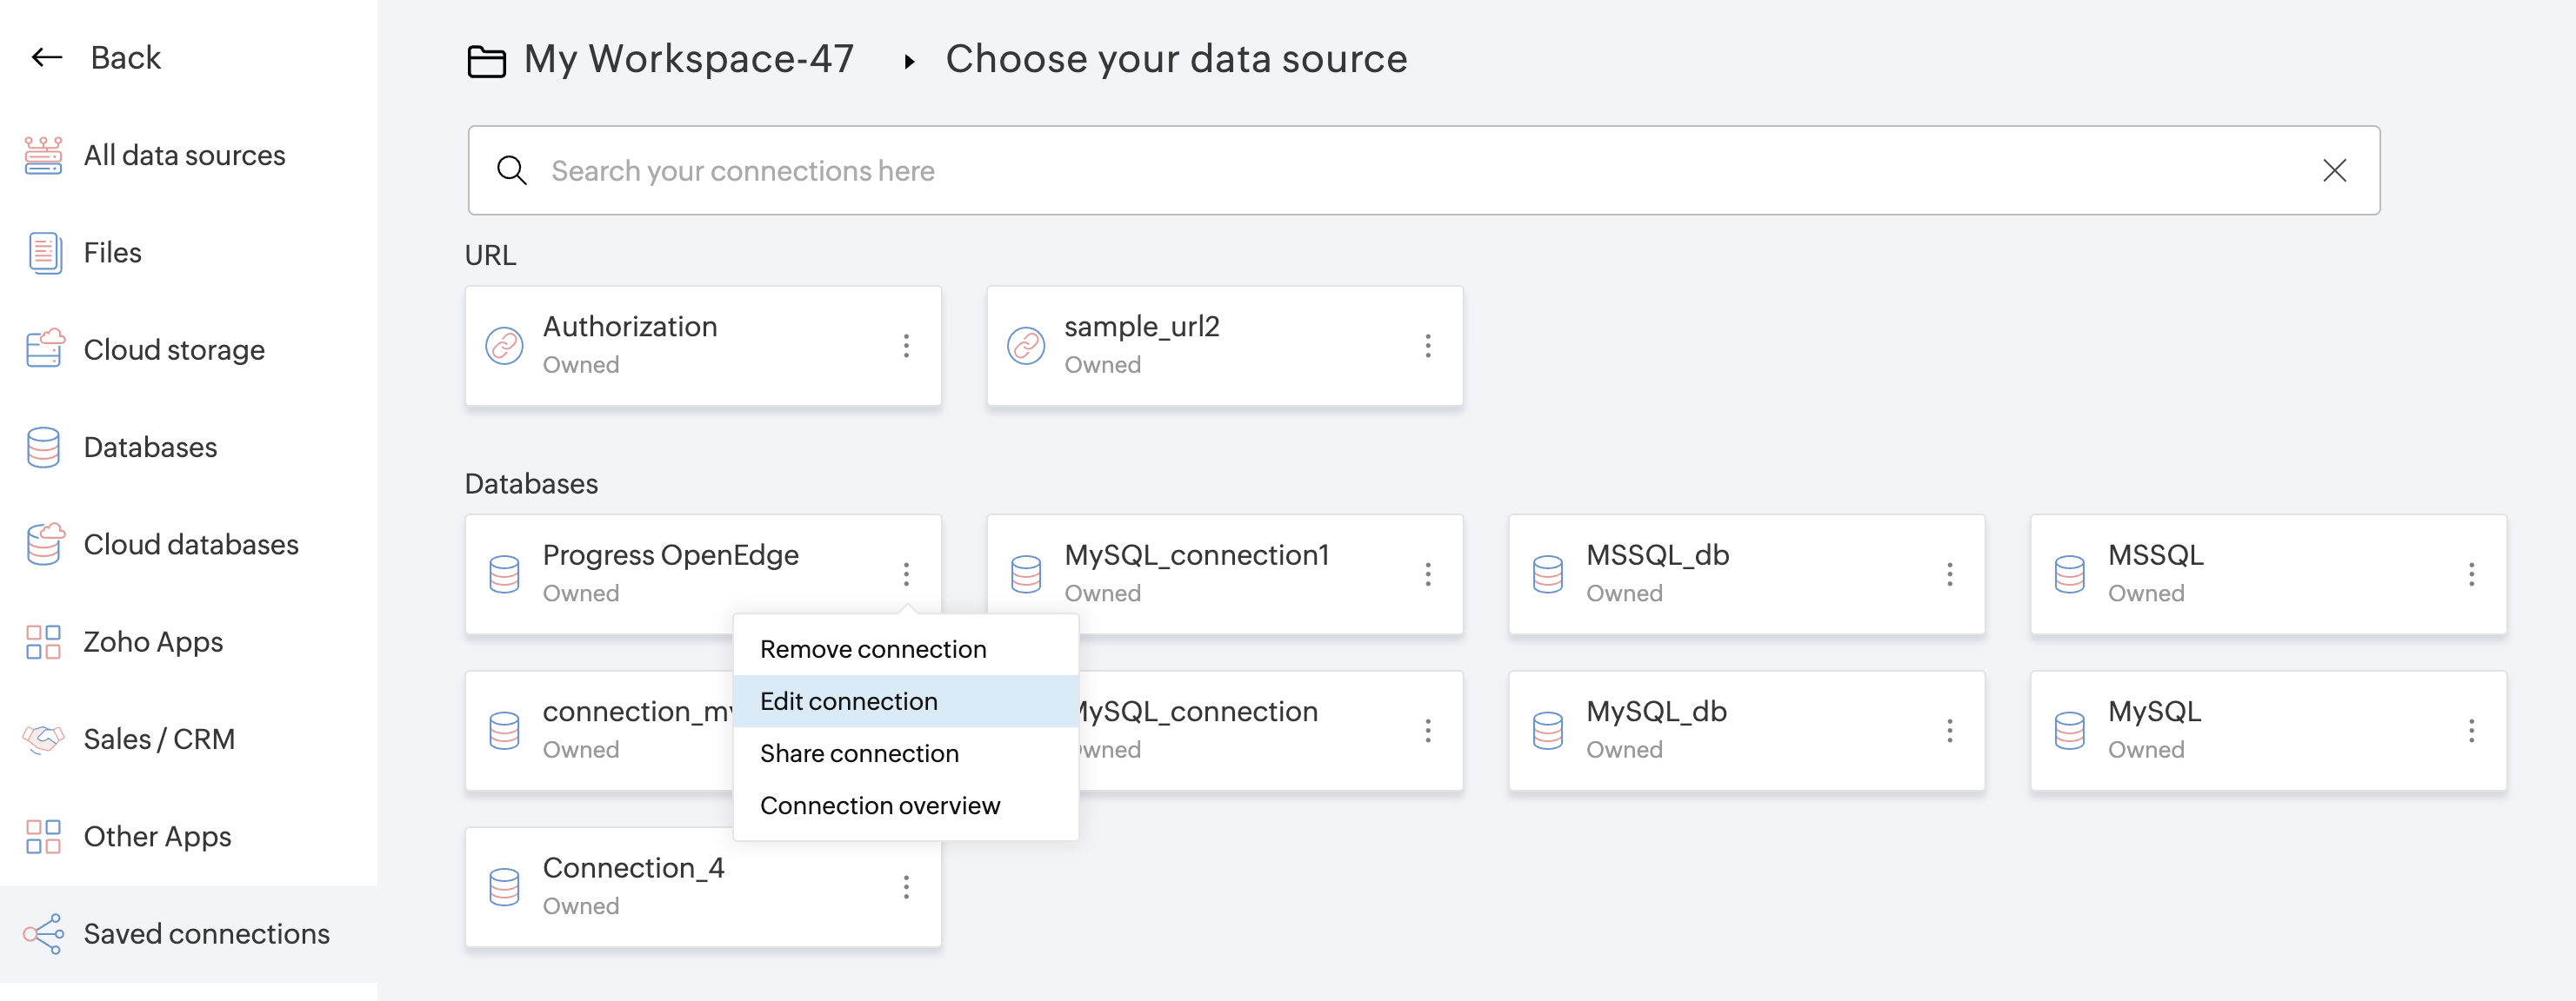Viewport: 2576px width, 1001px height.
Task: Expand options for MSSQL_db connection
Action: tap(1949, 573)
